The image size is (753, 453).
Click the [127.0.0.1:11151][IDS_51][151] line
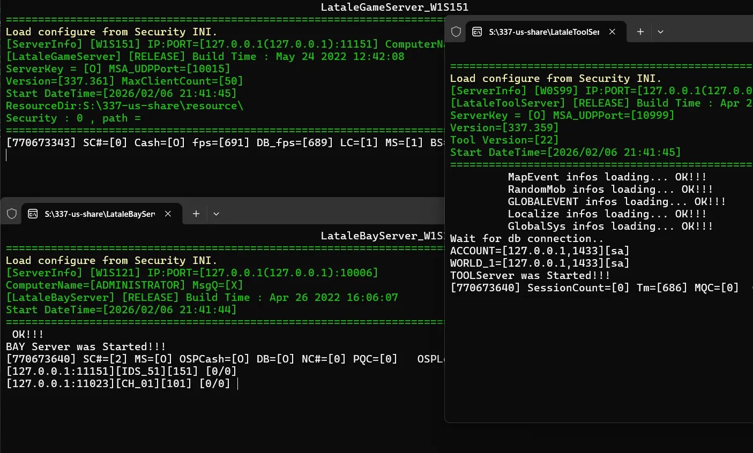(x=121, y=371)
